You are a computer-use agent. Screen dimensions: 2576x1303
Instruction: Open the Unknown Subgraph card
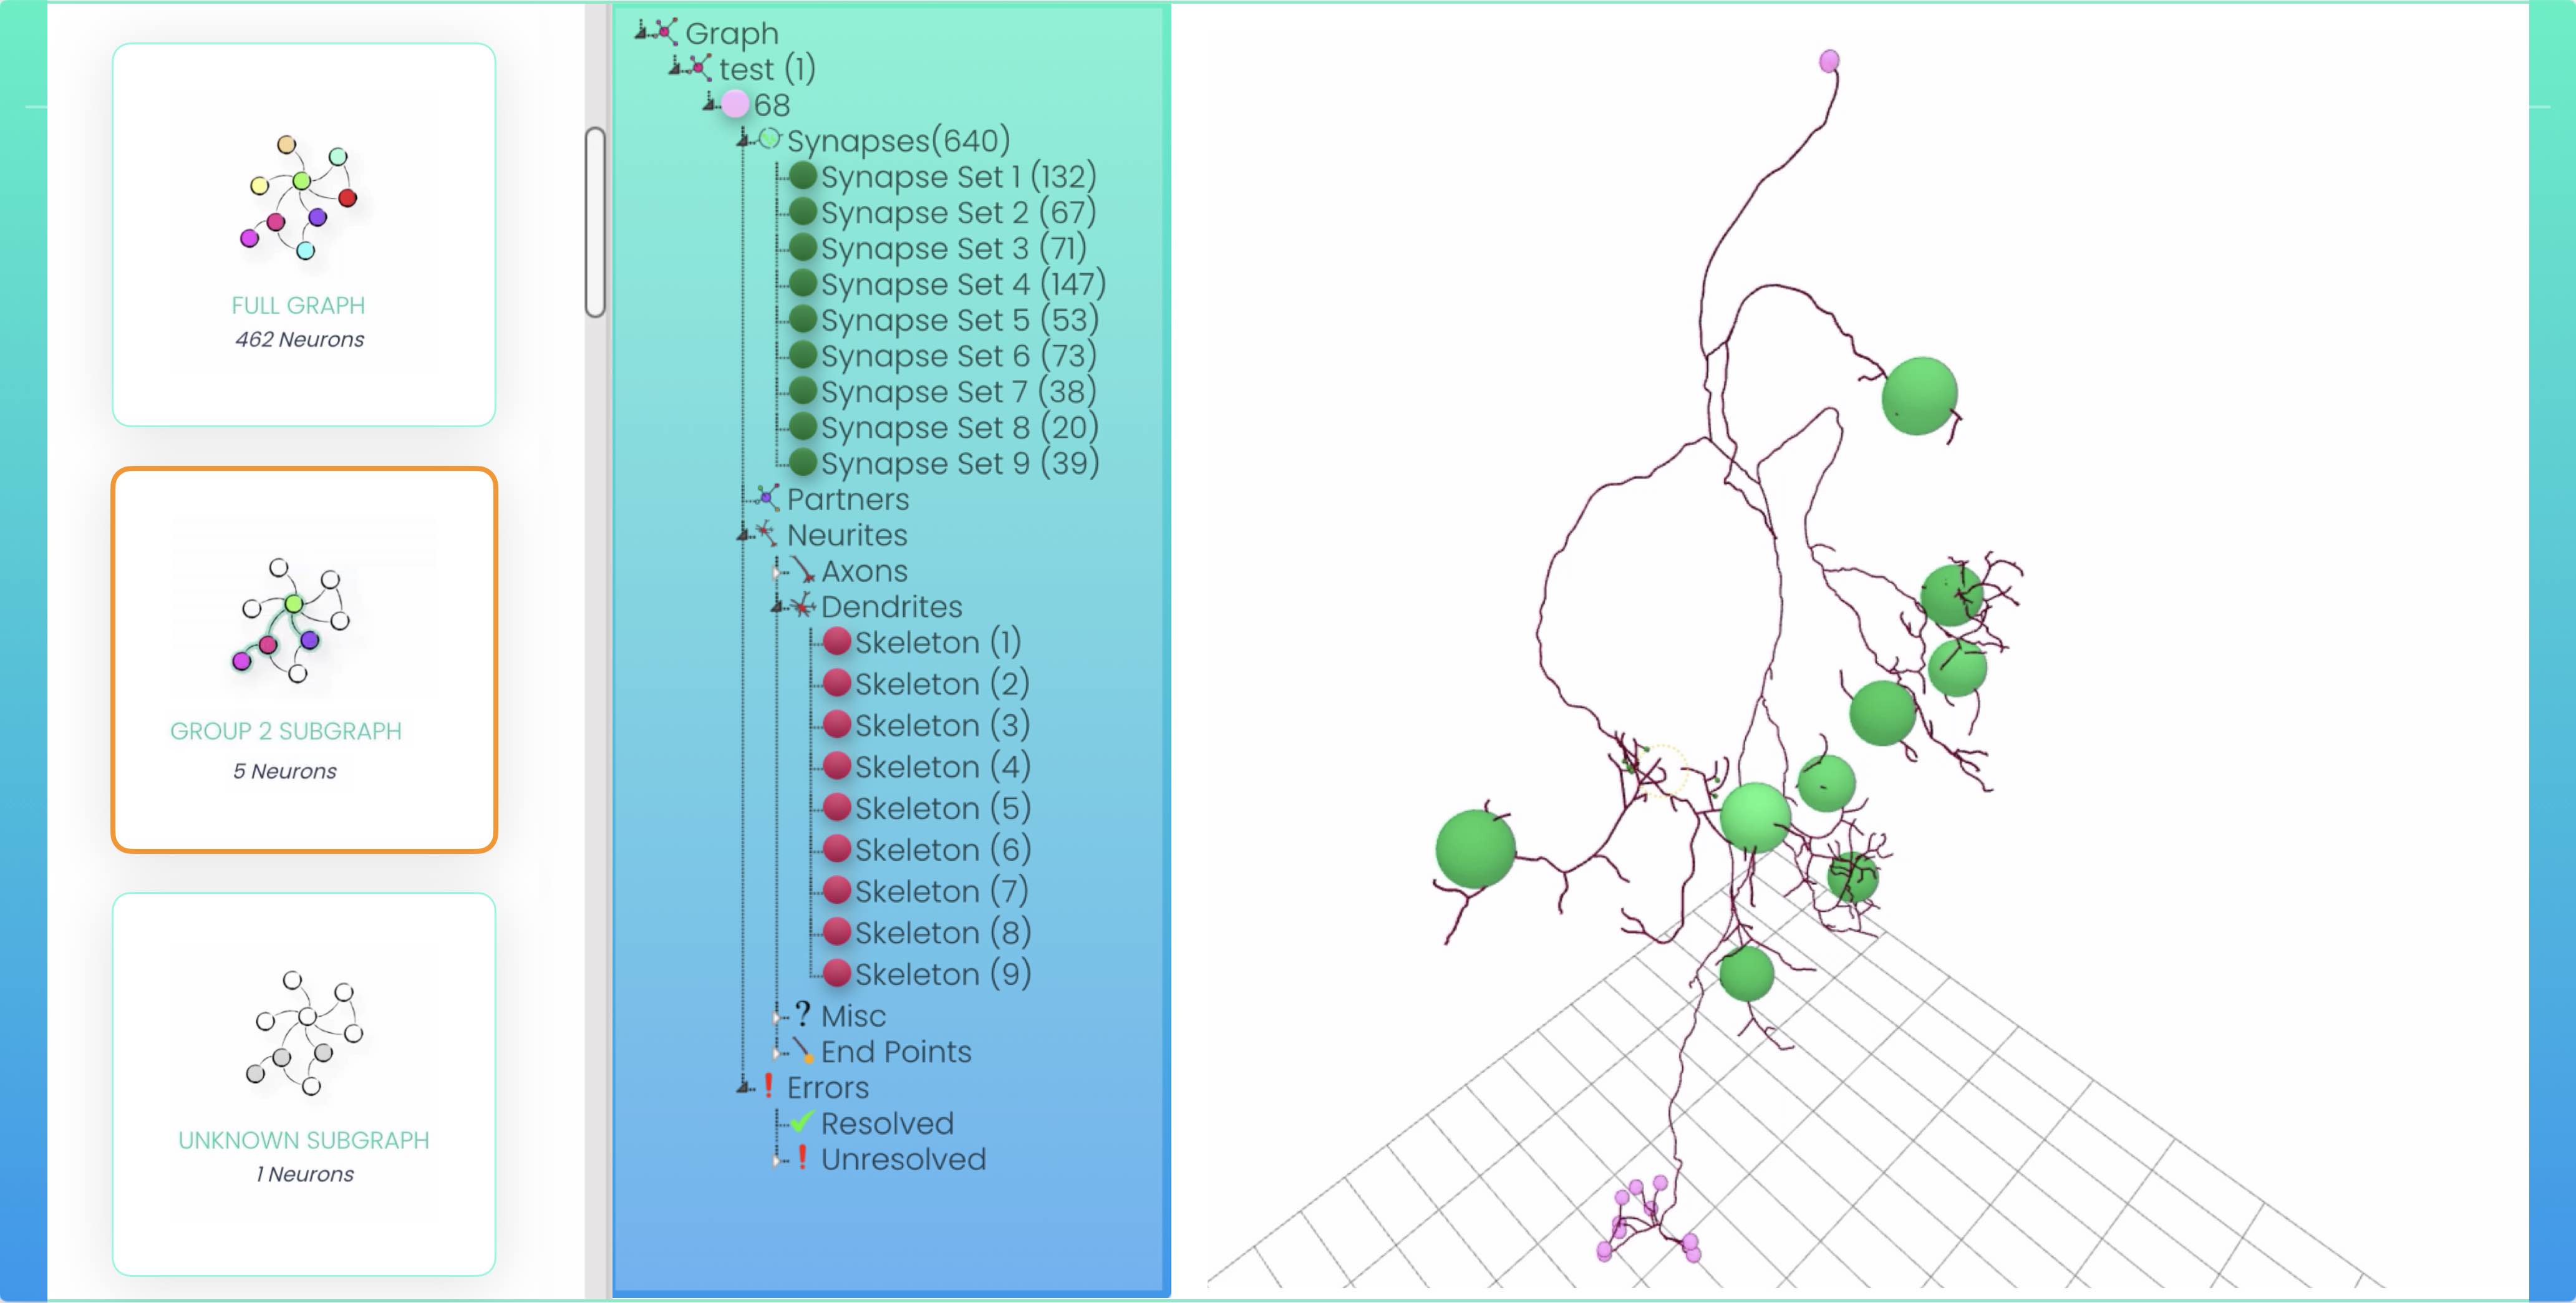[x=304, y=1084]
